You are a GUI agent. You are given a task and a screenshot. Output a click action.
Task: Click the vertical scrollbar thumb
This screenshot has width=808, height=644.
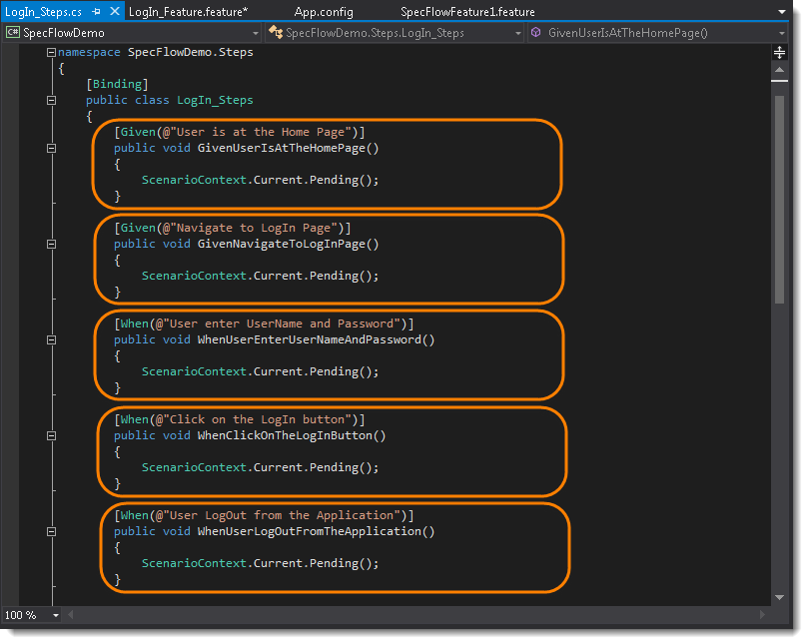point(779,200)
